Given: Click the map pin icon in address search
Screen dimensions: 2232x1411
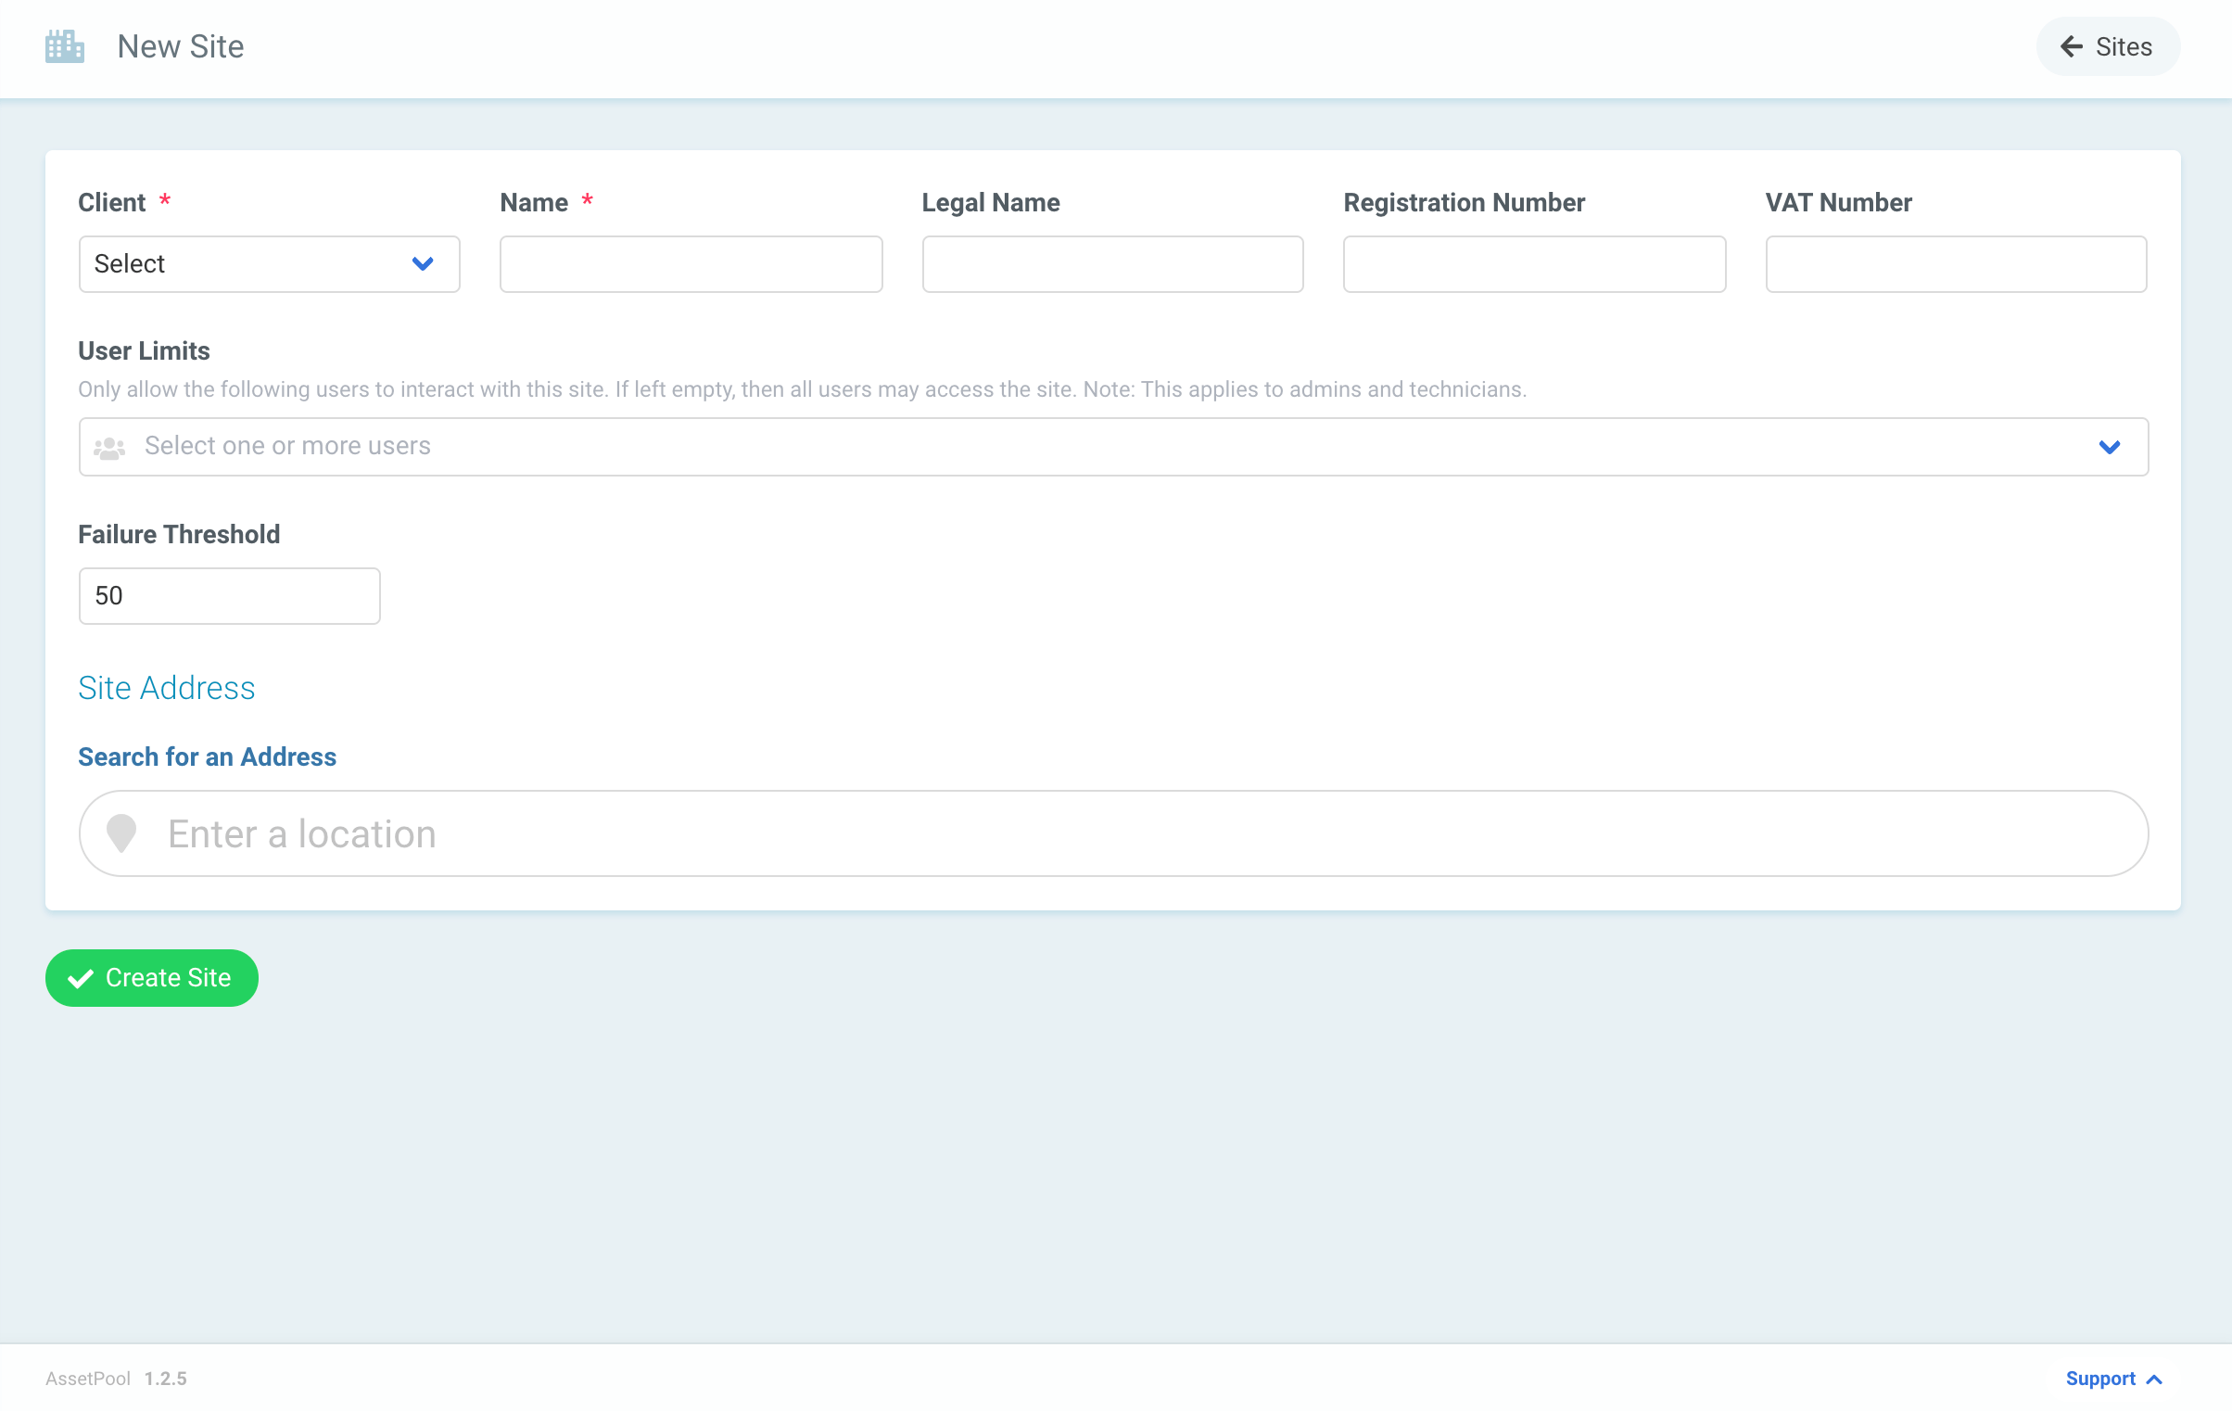Looking at the screenshot, I should [x=121, y=833].
